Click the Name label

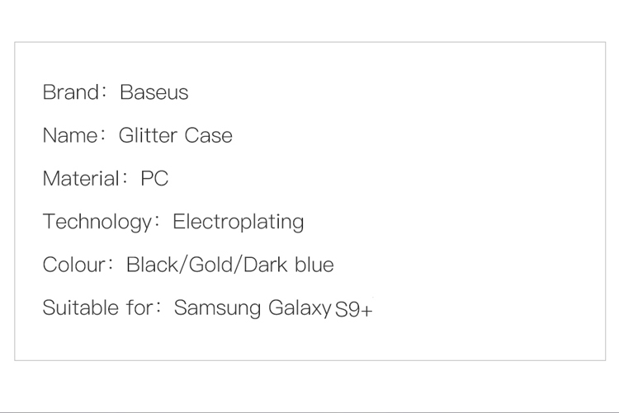pos(70,136)
